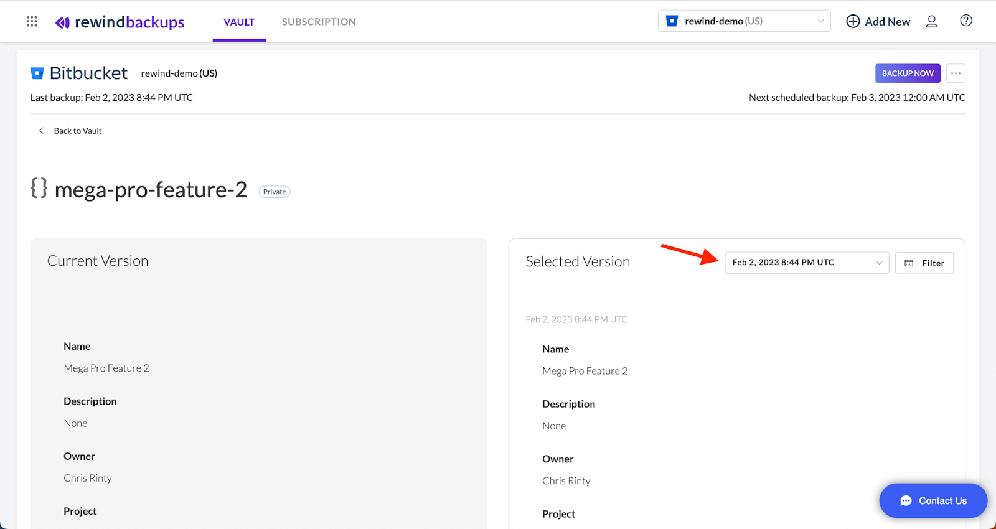The height and width of the screenshot is (529, 996).
Task: Click the back chevron arrow
Action: pos(41,131)
